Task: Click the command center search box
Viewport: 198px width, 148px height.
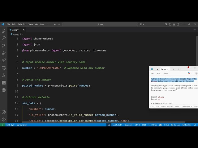Action: click(x=100, y=24)
